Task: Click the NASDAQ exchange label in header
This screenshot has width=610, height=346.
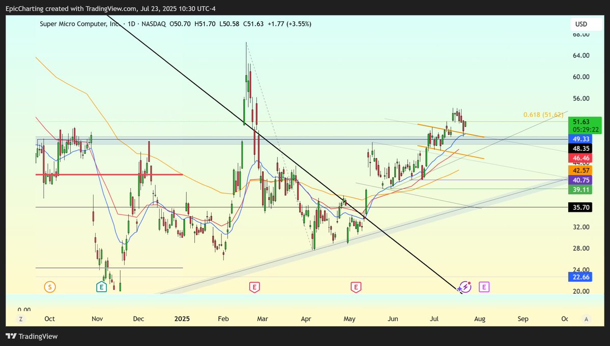Action: click(x=154, y=24)
